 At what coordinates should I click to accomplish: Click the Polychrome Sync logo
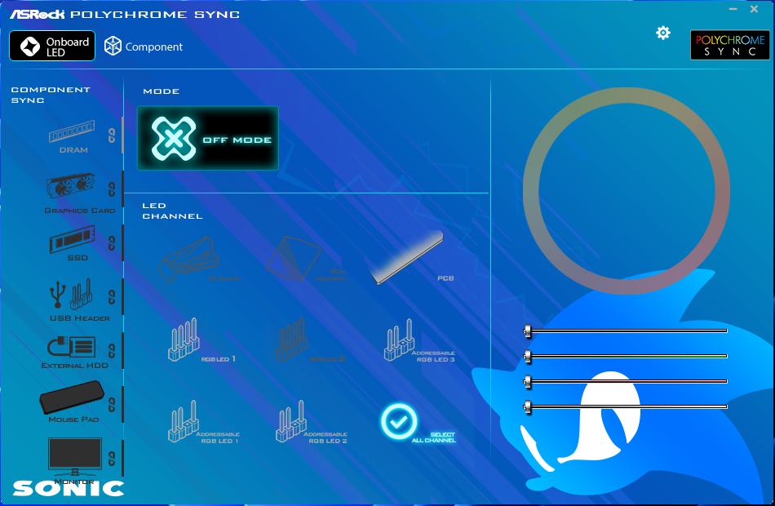tap(729, 45)
